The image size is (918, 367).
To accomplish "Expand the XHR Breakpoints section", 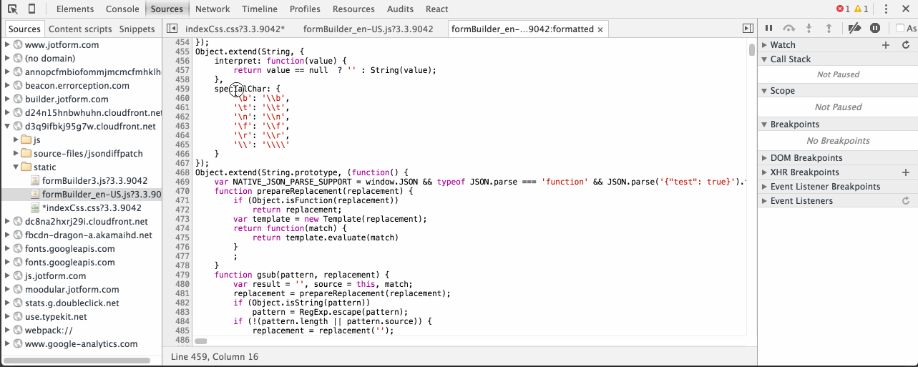I will tap(763, 172).
